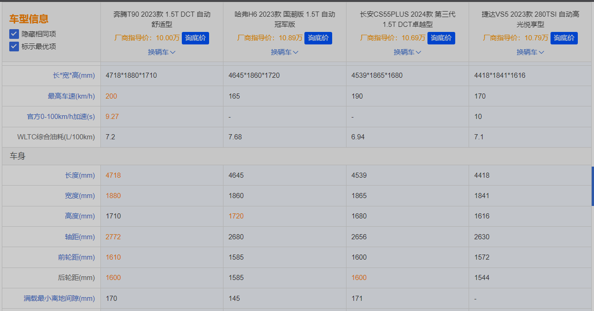Screen dimensions: 594x311
Task: Click the fuel consumption value 6.94
Action: click(359, 137)
